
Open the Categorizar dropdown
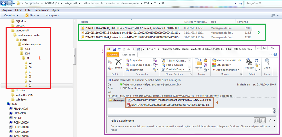point(222,65)
